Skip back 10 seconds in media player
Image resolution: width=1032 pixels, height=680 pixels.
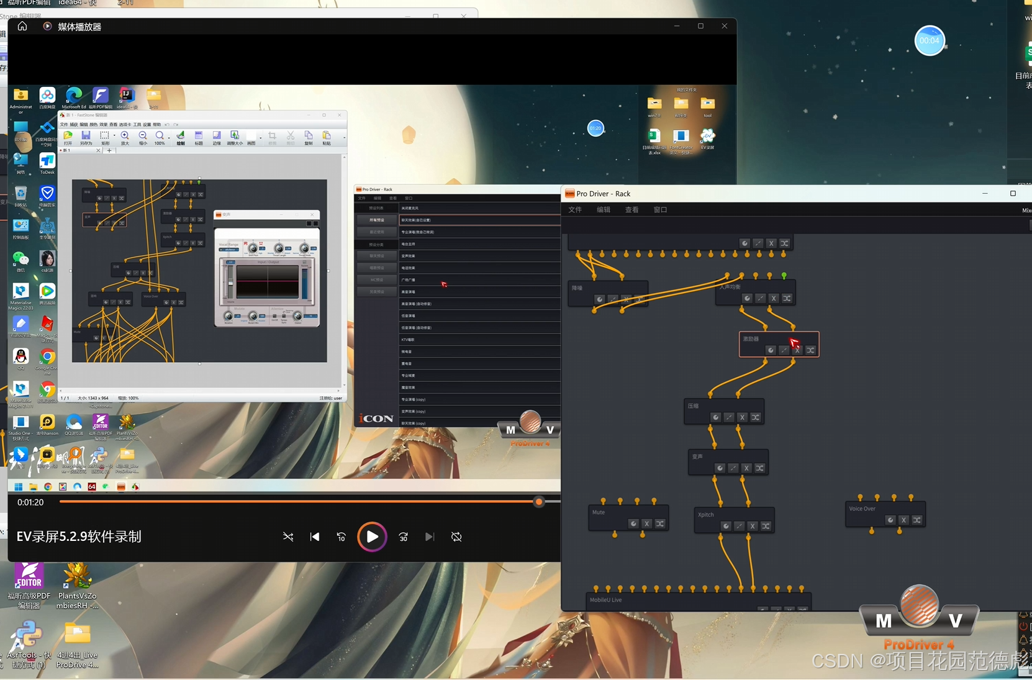[x=341, y=537]
